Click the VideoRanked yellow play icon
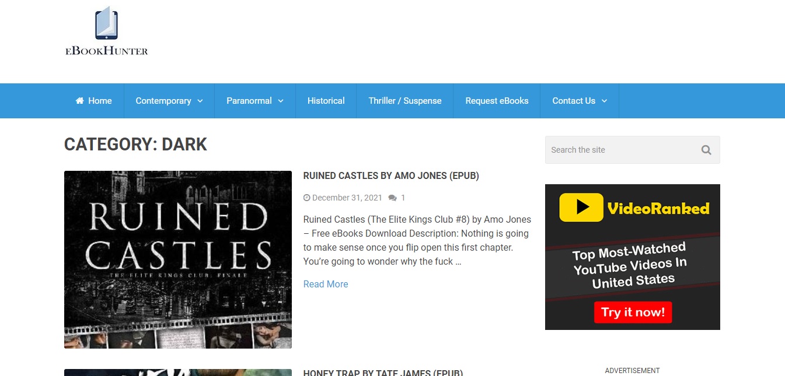This screenshot has height=376, width=785. [x=581, y=208]
